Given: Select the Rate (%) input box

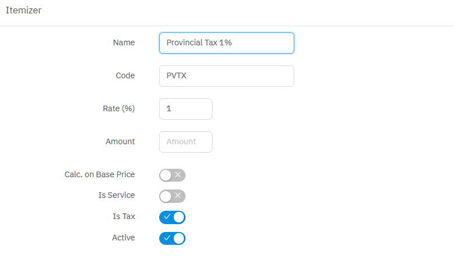Looking at the screenshot, I should point(186,109).
